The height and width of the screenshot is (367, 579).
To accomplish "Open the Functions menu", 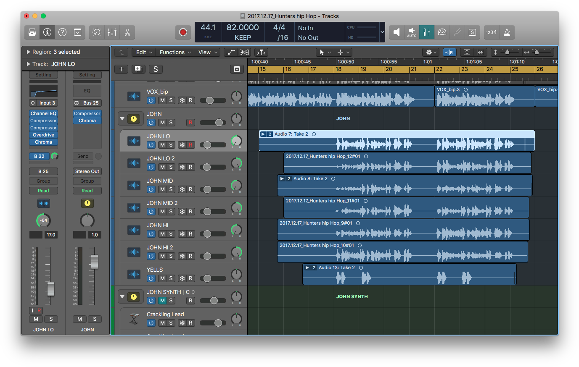I will click(x=175, y=52).
